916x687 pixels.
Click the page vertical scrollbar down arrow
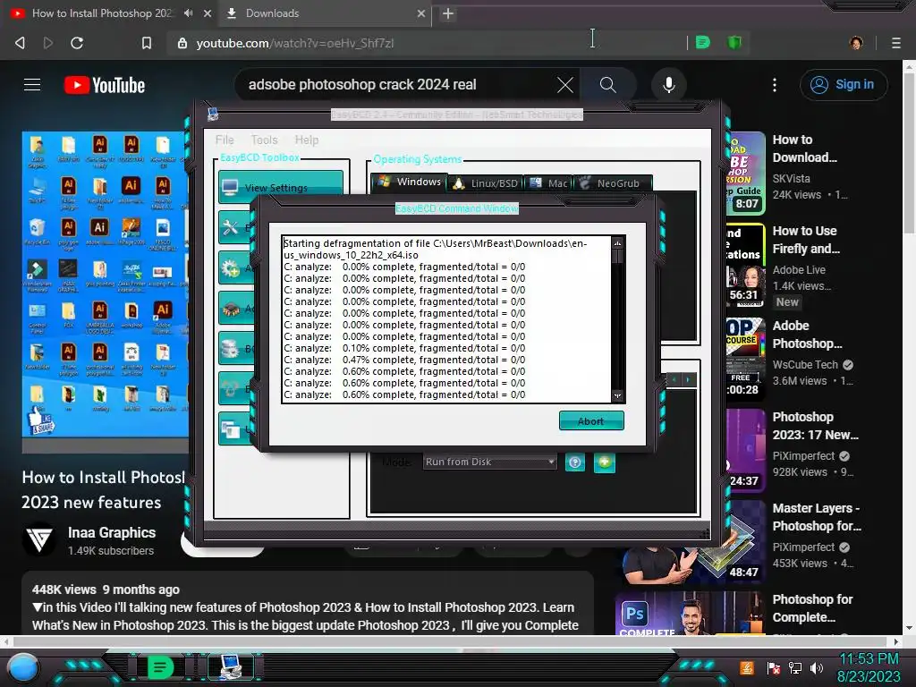click(909, 628)
